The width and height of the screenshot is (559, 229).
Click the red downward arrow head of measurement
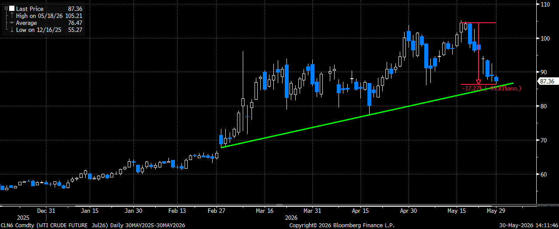pyautogui.click(x=479, y=82)
